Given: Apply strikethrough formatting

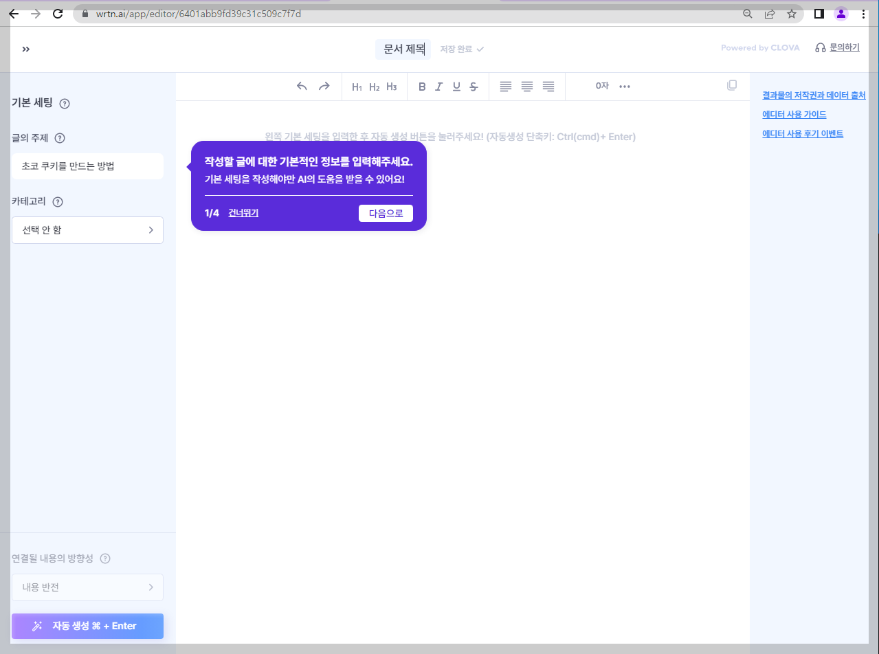Looking at the screenshot, I should click(474, 87).
